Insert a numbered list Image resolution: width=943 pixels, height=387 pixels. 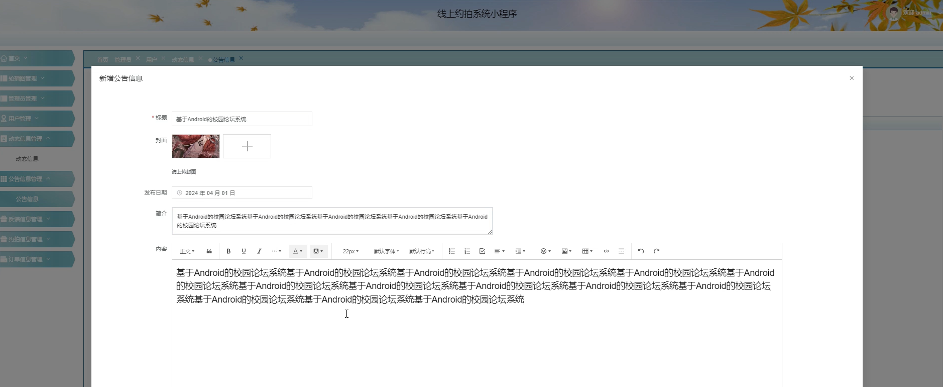467,251
